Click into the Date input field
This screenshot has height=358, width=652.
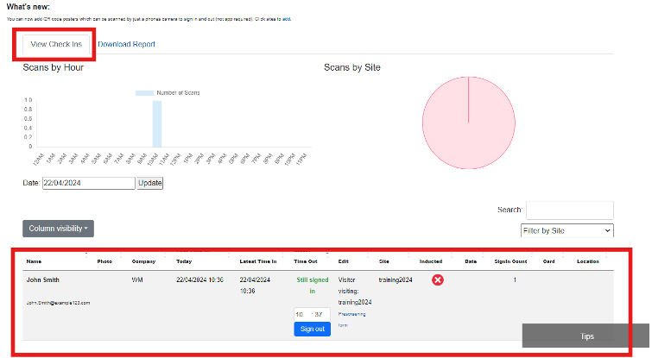point(88,183)
